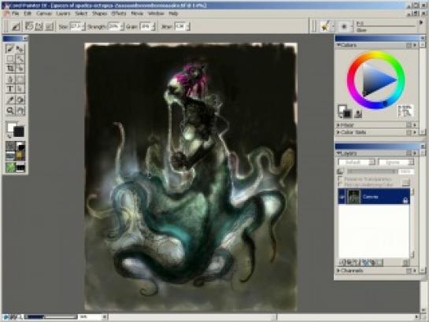Click the trash icon in Layers palette
The image size is (429, 322).
click(x=405, y=263)
